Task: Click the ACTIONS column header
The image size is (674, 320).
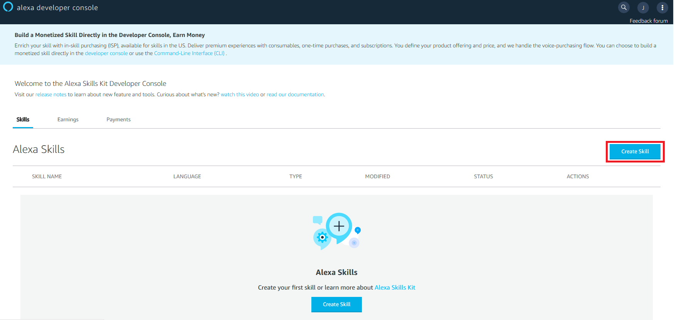Action: tap(578, 176)
